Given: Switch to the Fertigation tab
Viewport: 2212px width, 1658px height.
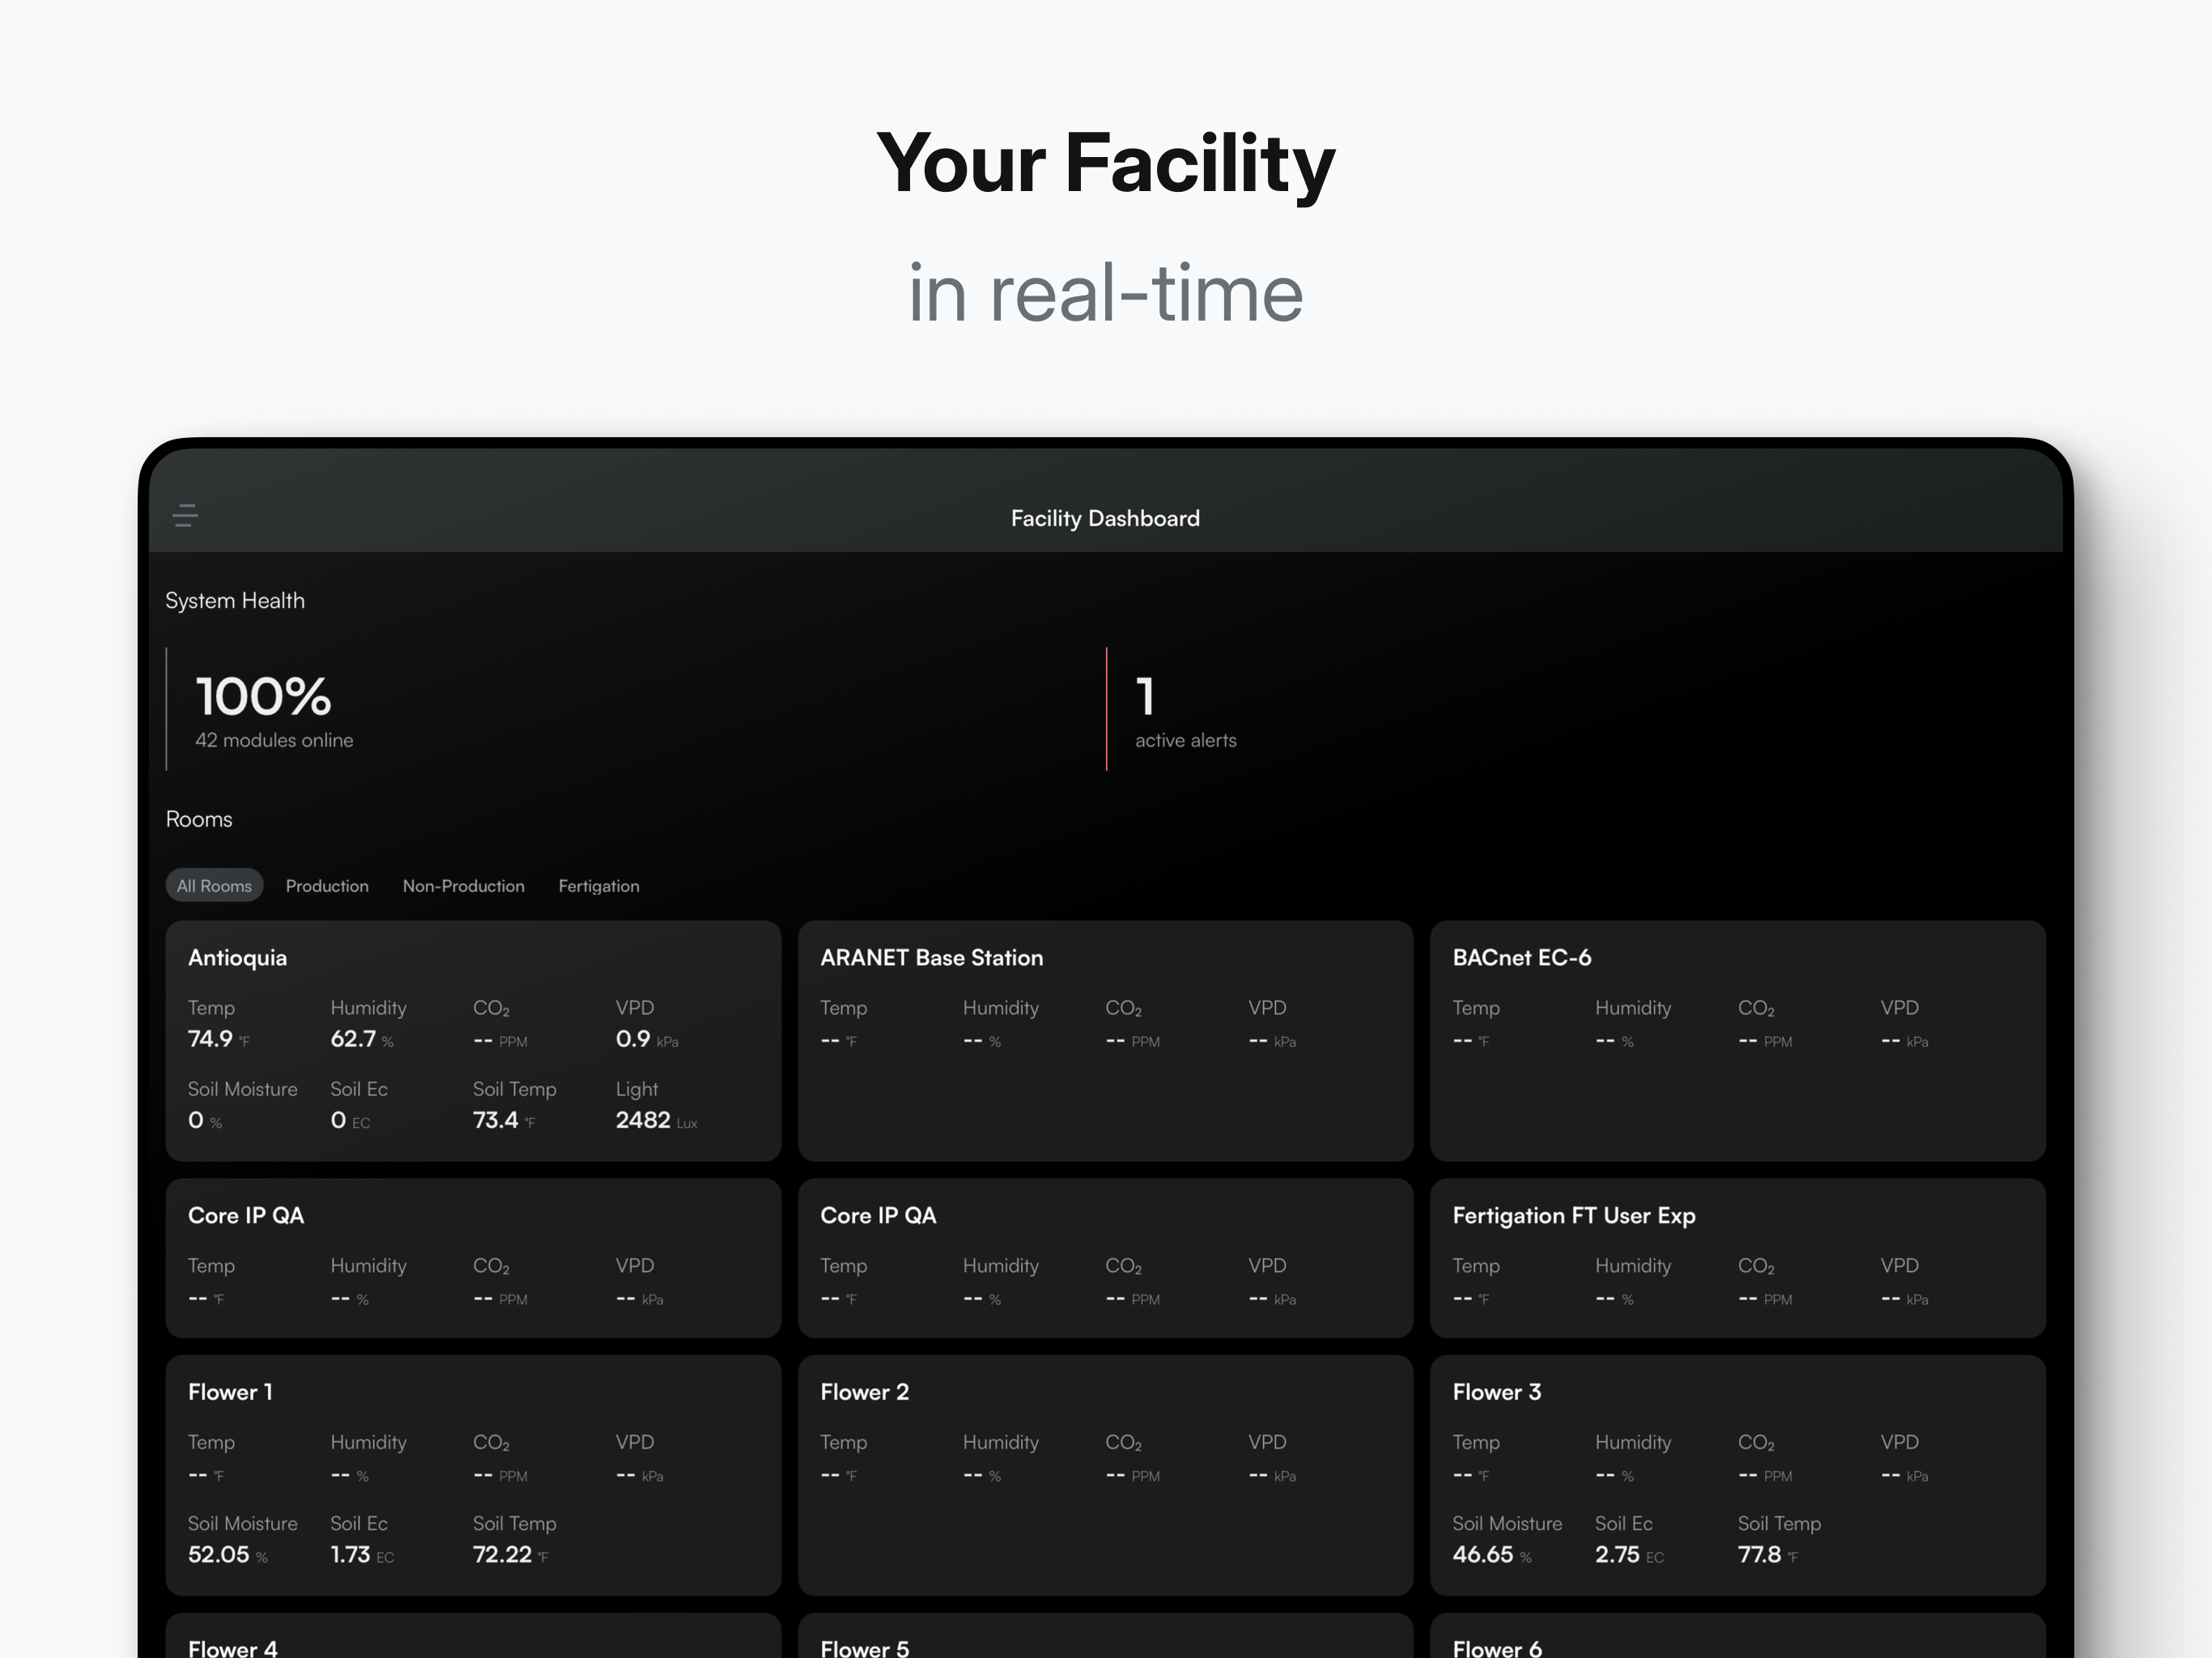Looking at the screenshot, I should pyautogui.click(x=599, y=886).
